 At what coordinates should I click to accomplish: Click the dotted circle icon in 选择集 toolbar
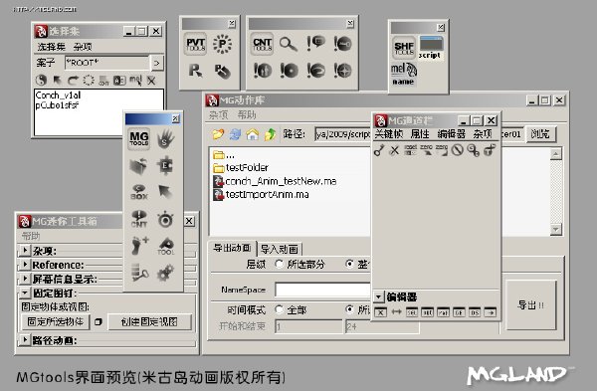(89, 81)
